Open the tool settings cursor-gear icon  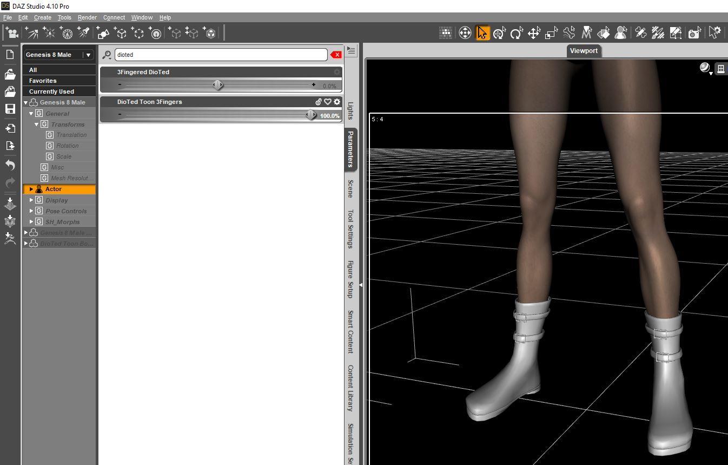(x=715, y=33)
